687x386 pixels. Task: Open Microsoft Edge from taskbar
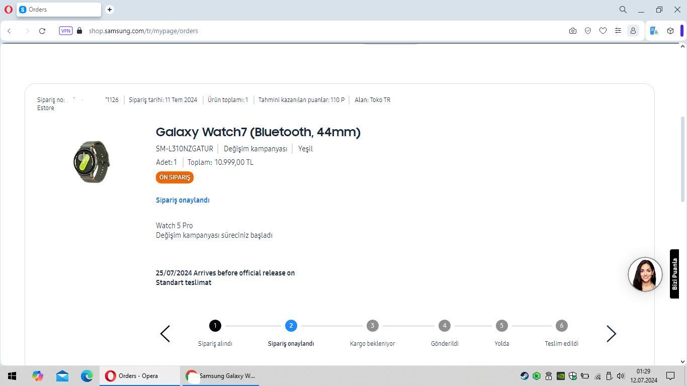click(87, 376)
